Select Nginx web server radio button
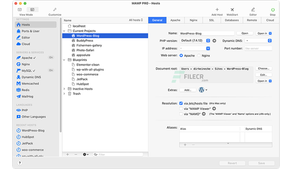Image resolution: width=292 pixels, height=169 pixels. pyautogui.click(x=199, y=56)
